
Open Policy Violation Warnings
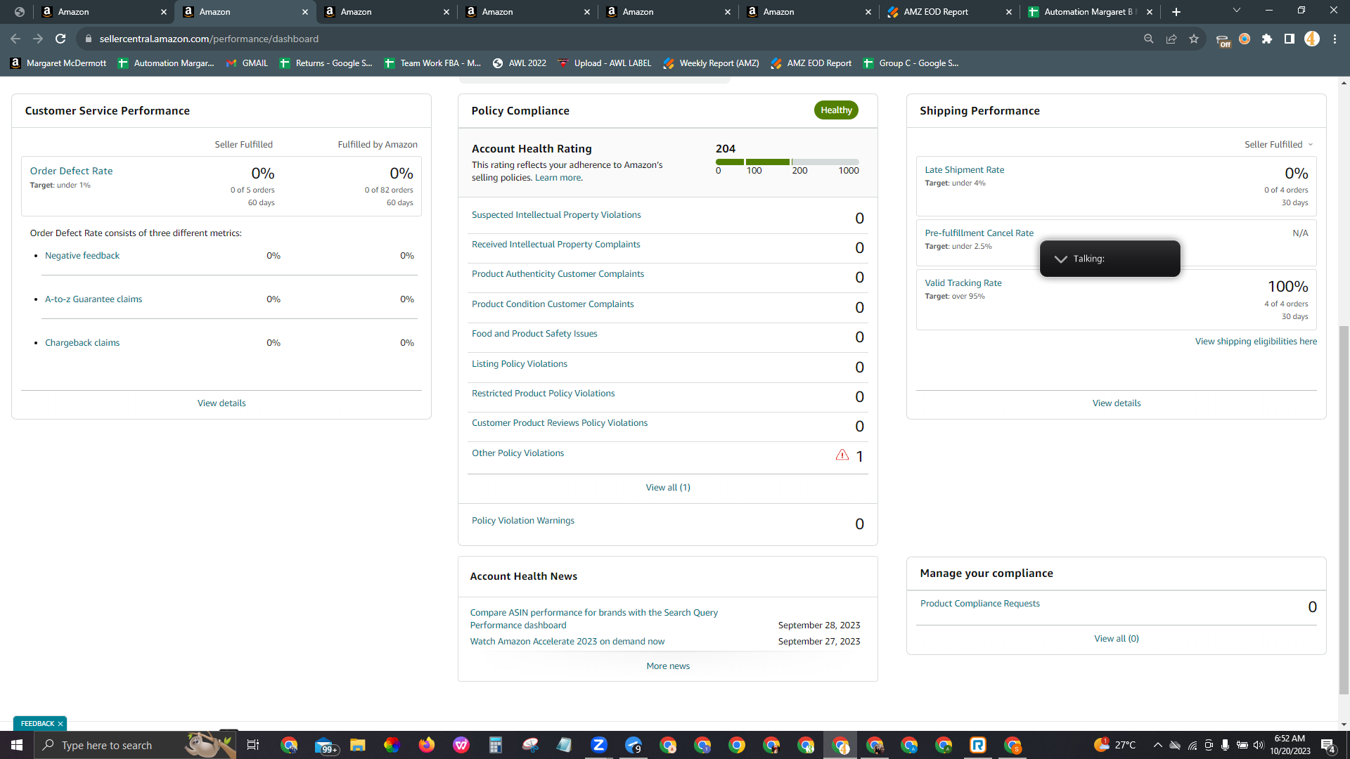[522, 521]
